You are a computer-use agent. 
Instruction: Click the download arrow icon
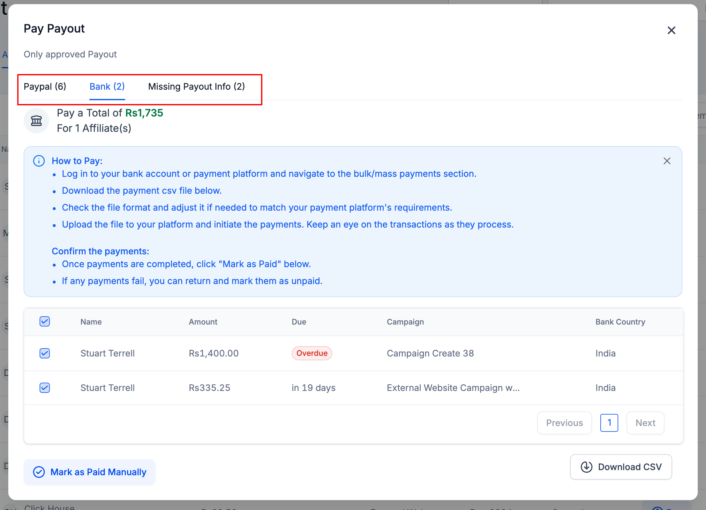pos(586,467)
